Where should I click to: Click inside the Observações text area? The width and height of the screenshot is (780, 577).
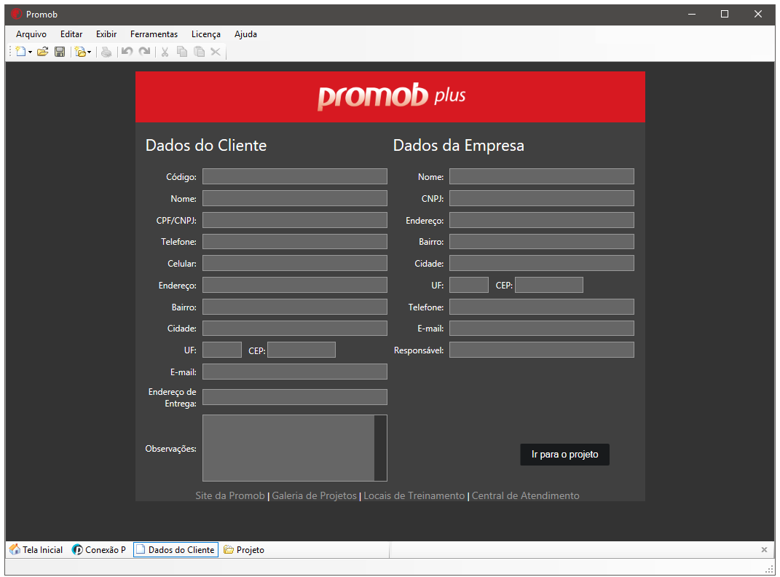pyautogui.click(x=288, y=448)
